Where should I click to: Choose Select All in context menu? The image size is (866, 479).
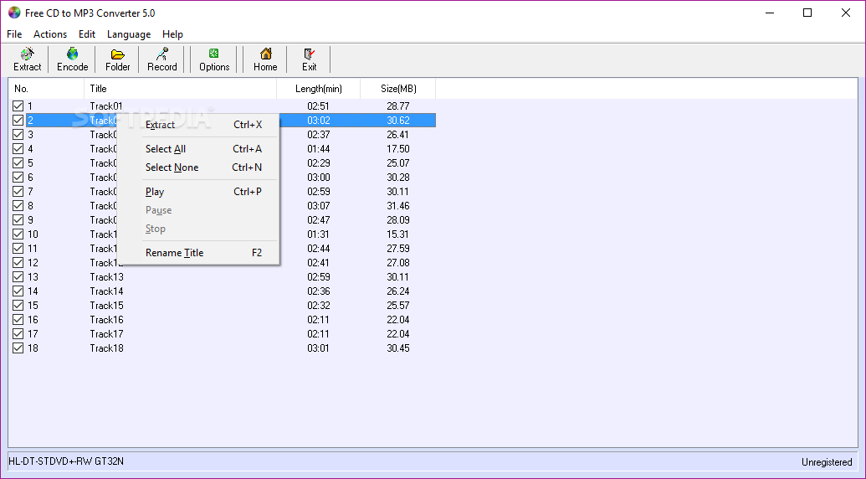point(199,149)
